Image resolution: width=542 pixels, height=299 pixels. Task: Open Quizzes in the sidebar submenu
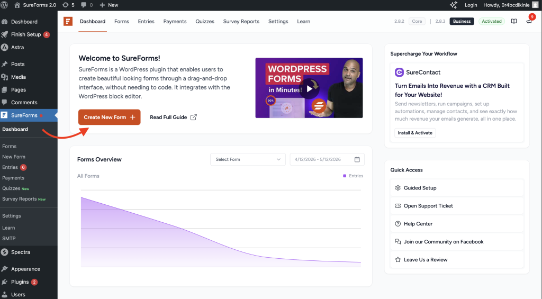coord(11,188)
